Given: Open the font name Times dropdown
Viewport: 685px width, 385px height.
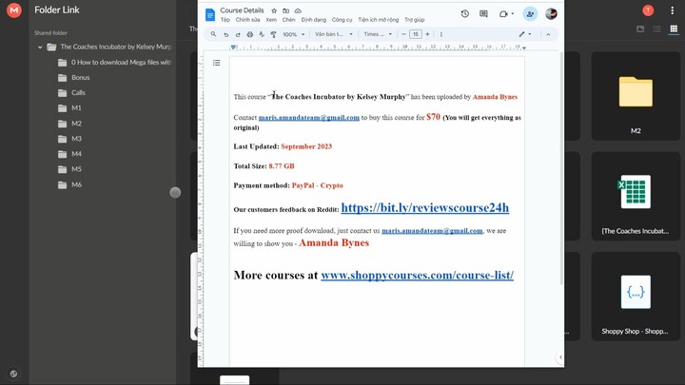Looking at the screenshot, I should pos(375,34).
